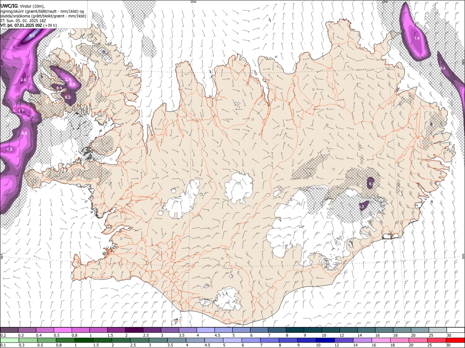The image size is (465, 348).
Task: Click the 4.5 snowfall value on the map
Action: (x=32, y=35)
